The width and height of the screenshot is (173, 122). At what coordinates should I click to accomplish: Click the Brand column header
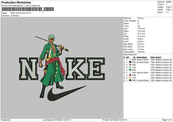[158, 57]
